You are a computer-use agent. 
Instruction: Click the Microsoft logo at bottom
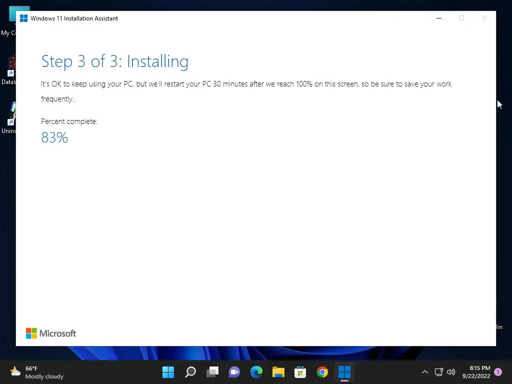pos(51,333)
